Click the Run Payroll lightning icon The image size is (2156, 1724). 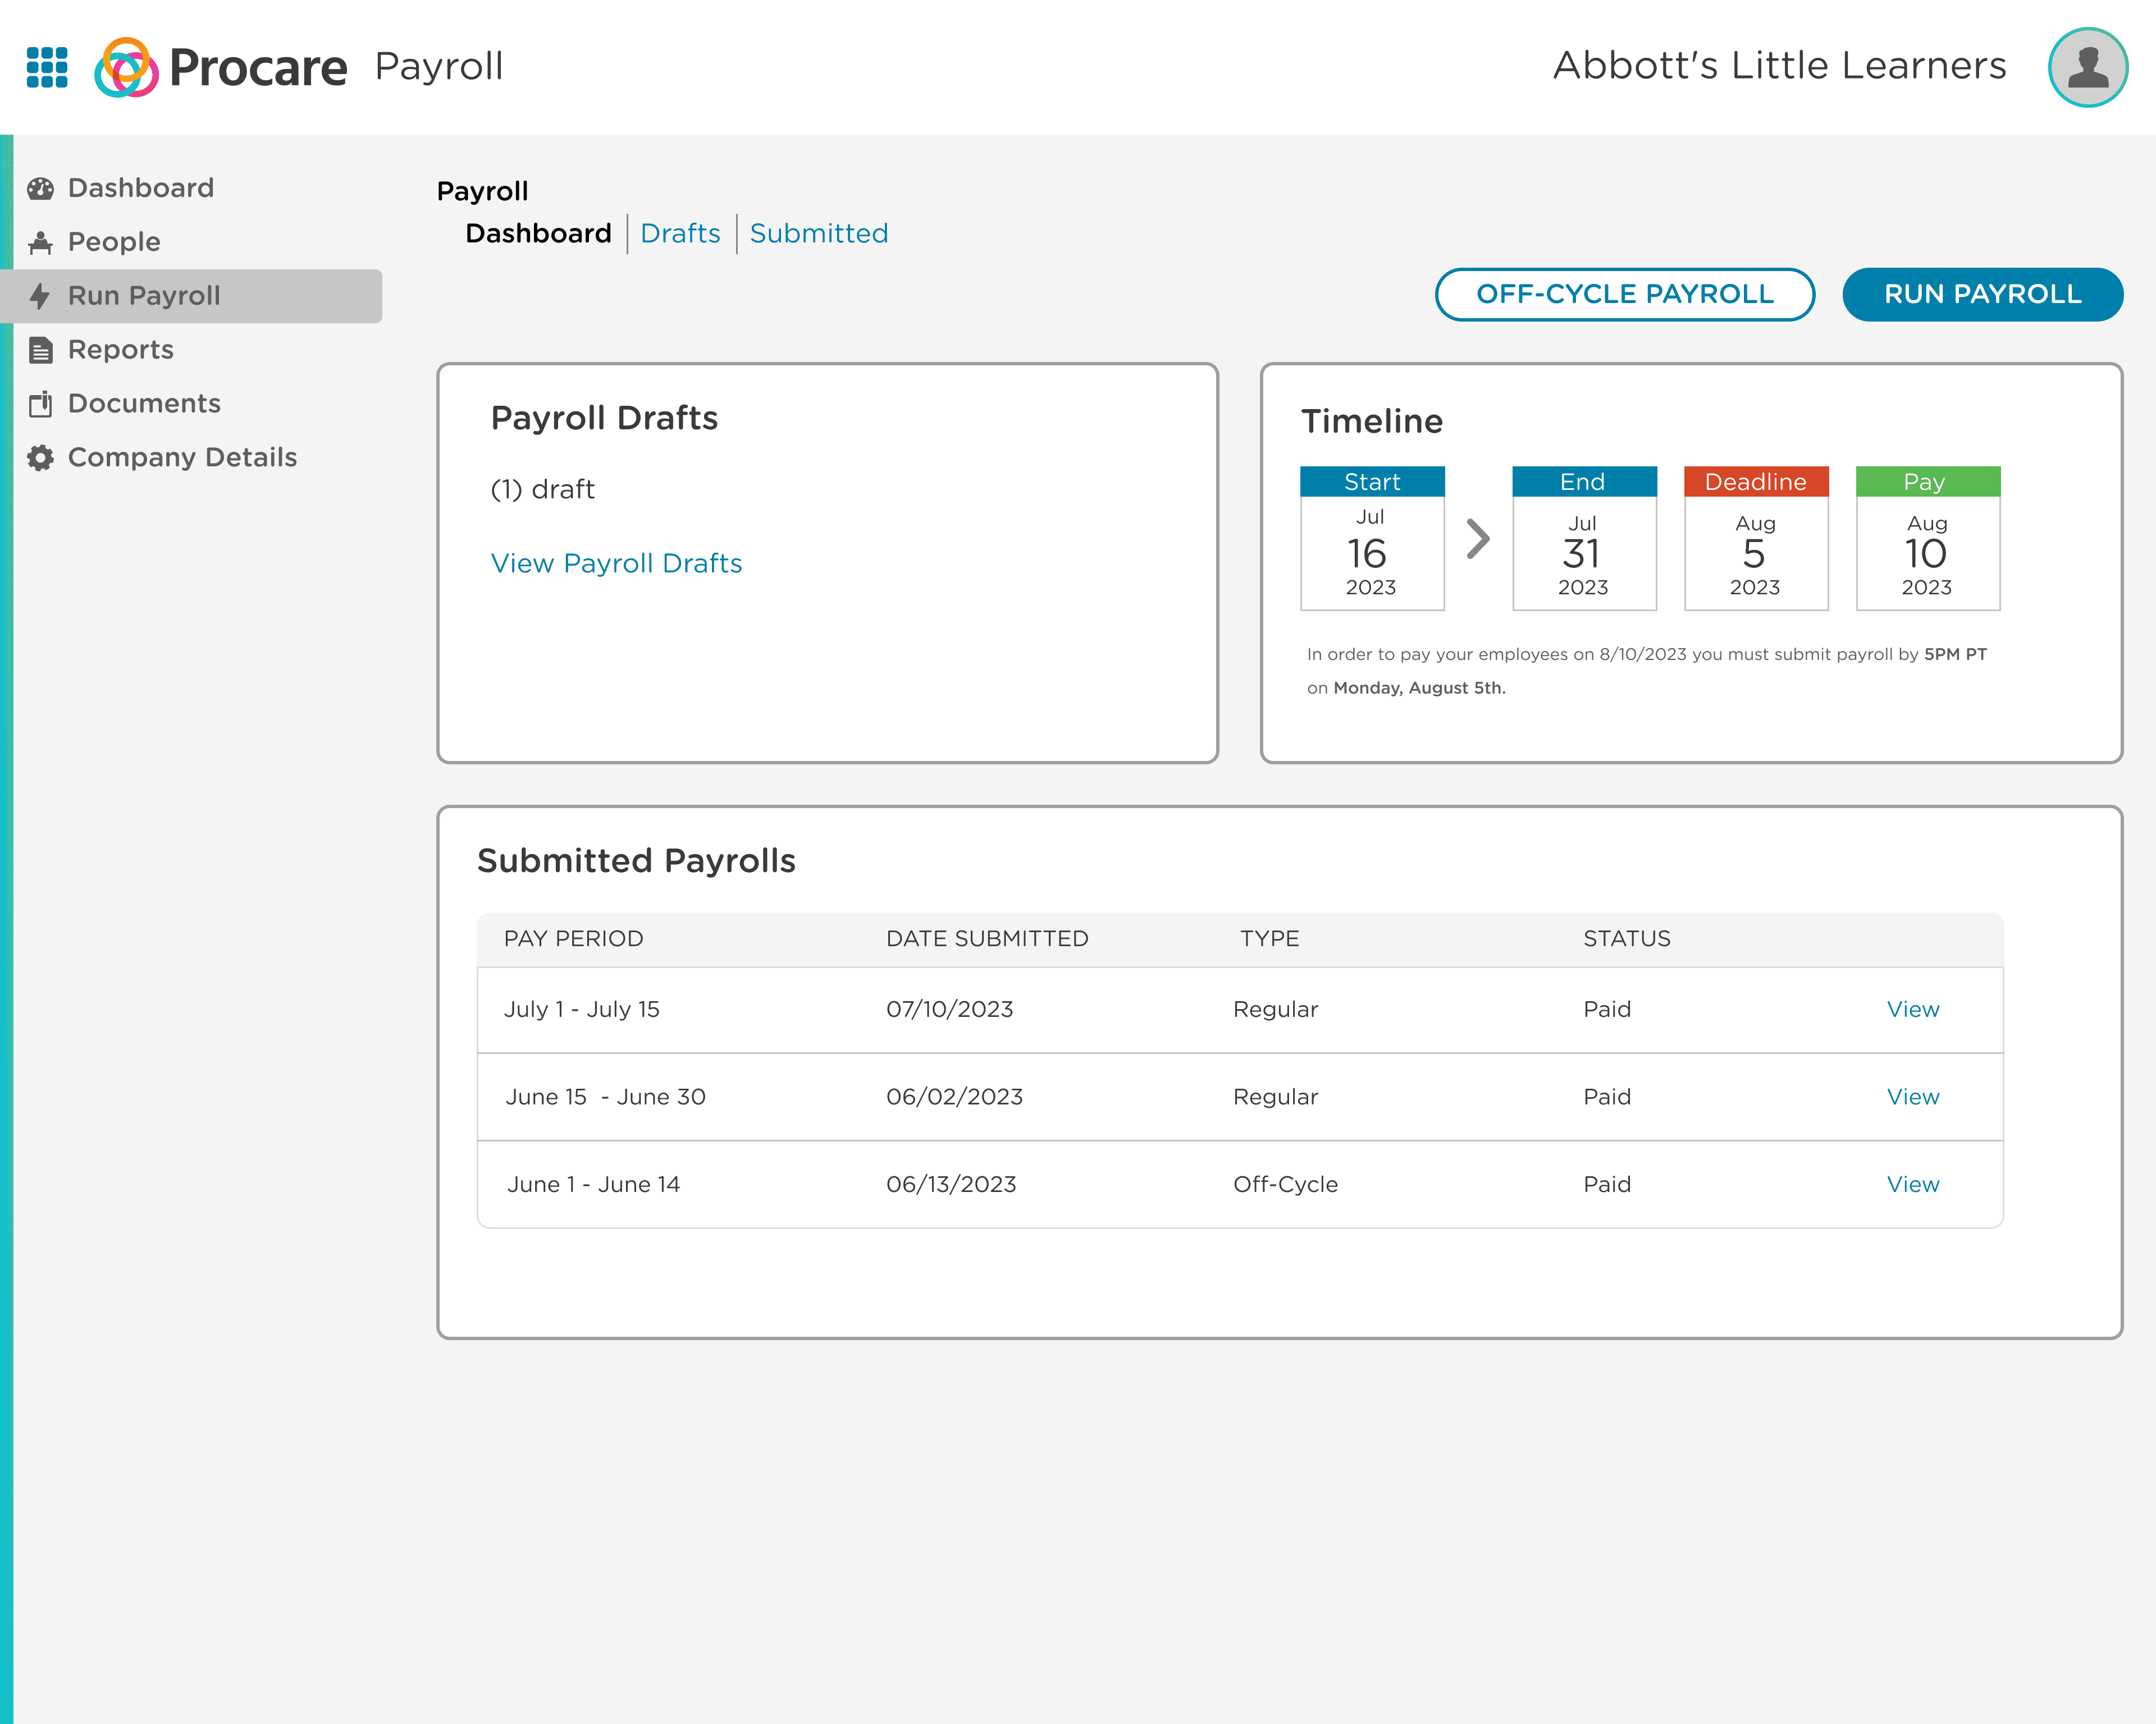(x=40, y=296)
